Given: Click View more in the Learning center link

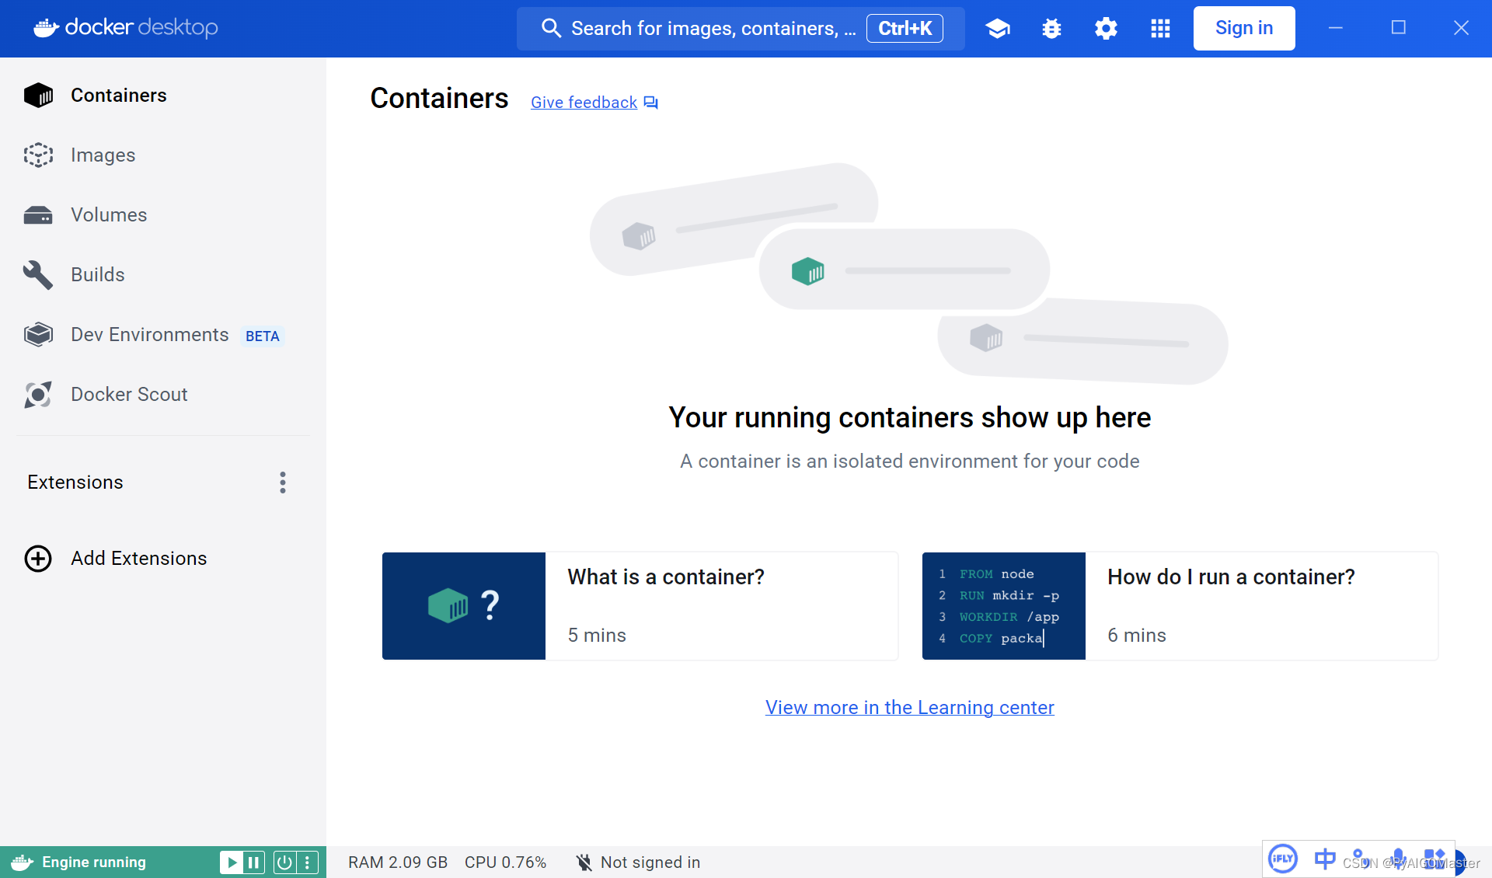Looking at the screenshot, I should tap(909, 707).
